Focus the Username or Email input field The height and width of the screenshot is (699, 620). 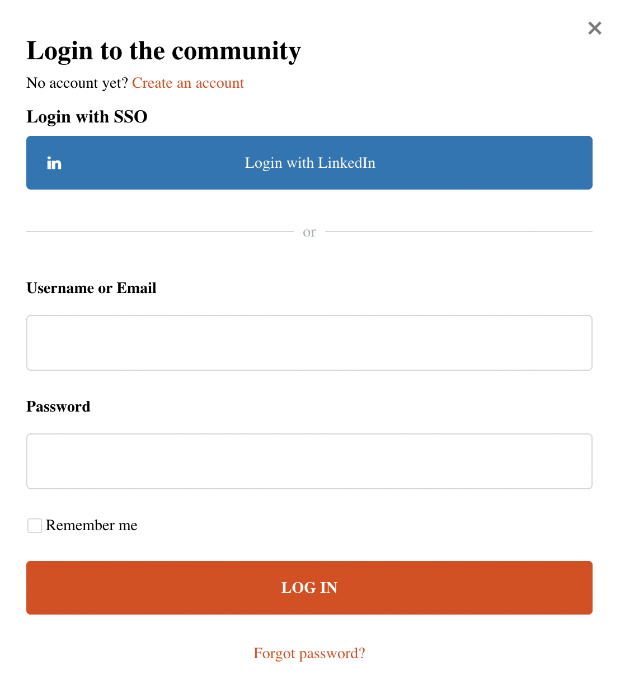[x=309, y=343]
